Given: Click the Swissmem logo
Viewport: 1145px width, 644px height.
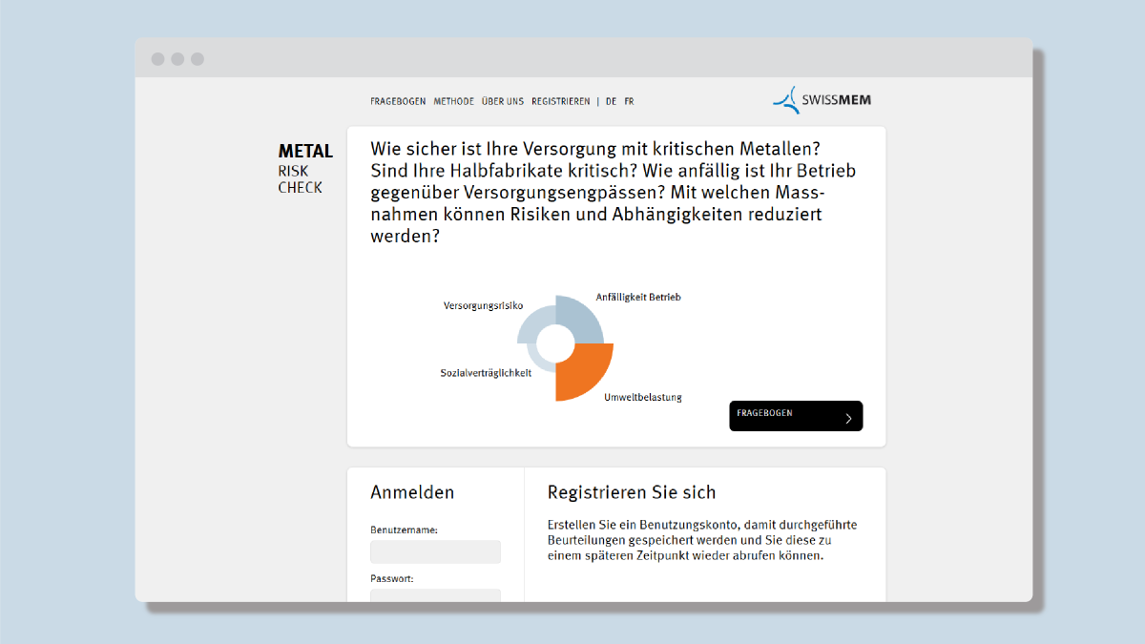Looking at the screenshot, I should tap(822, 100).
